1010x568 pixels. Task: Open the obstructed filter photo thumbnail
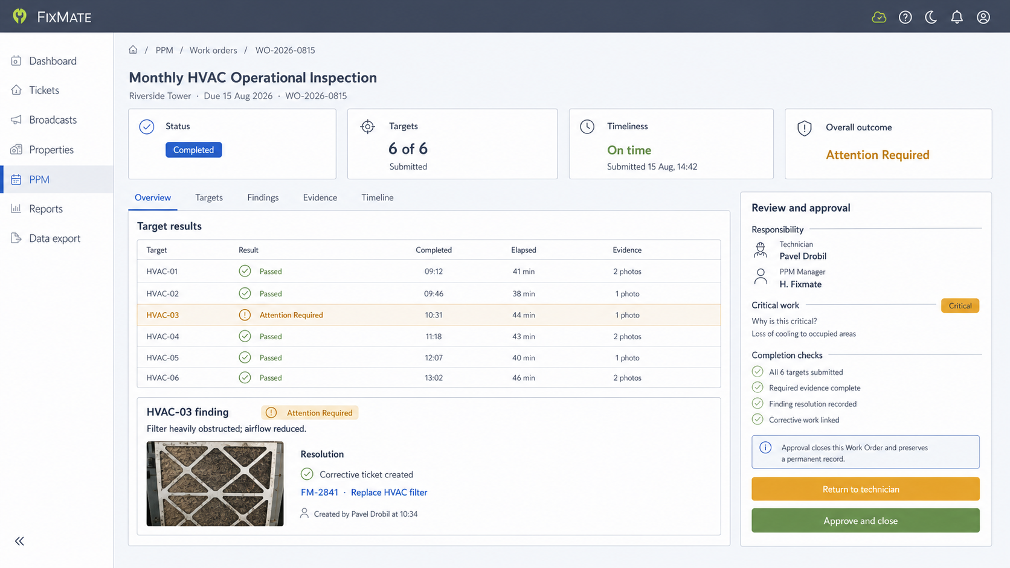click(215, 483)
